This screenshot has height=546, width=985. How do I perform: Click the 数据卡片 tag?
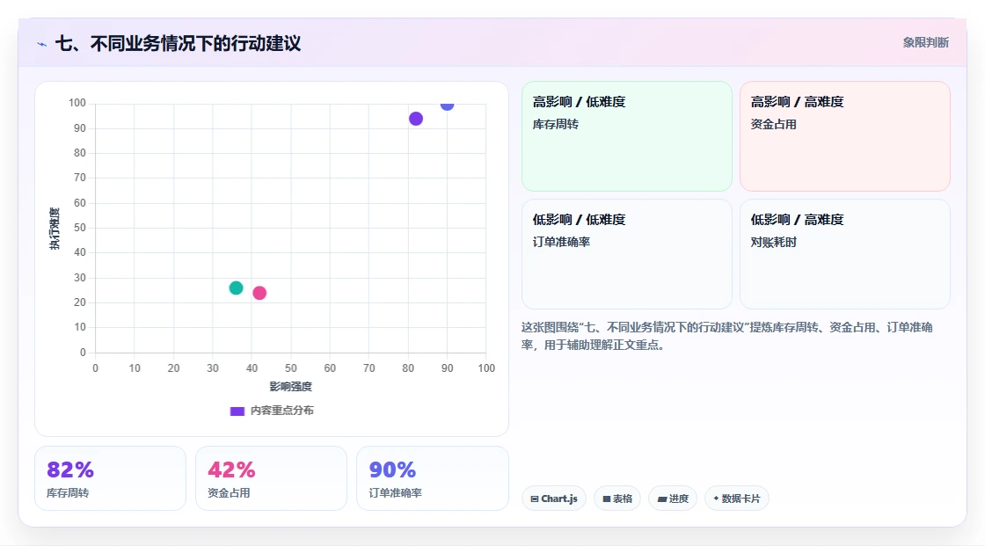pyautogui.click(x=737, y=499)
